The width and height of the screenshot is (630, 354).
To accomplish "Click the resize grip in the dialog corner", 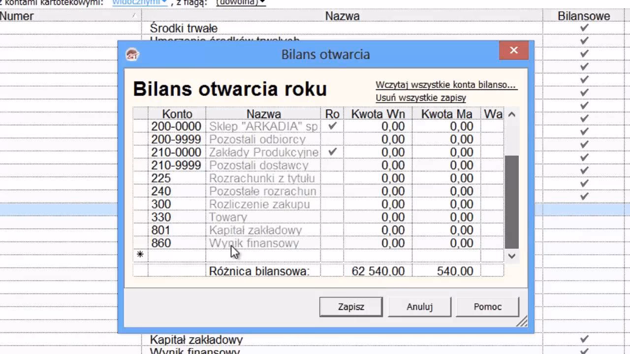I will pos(522,322).
